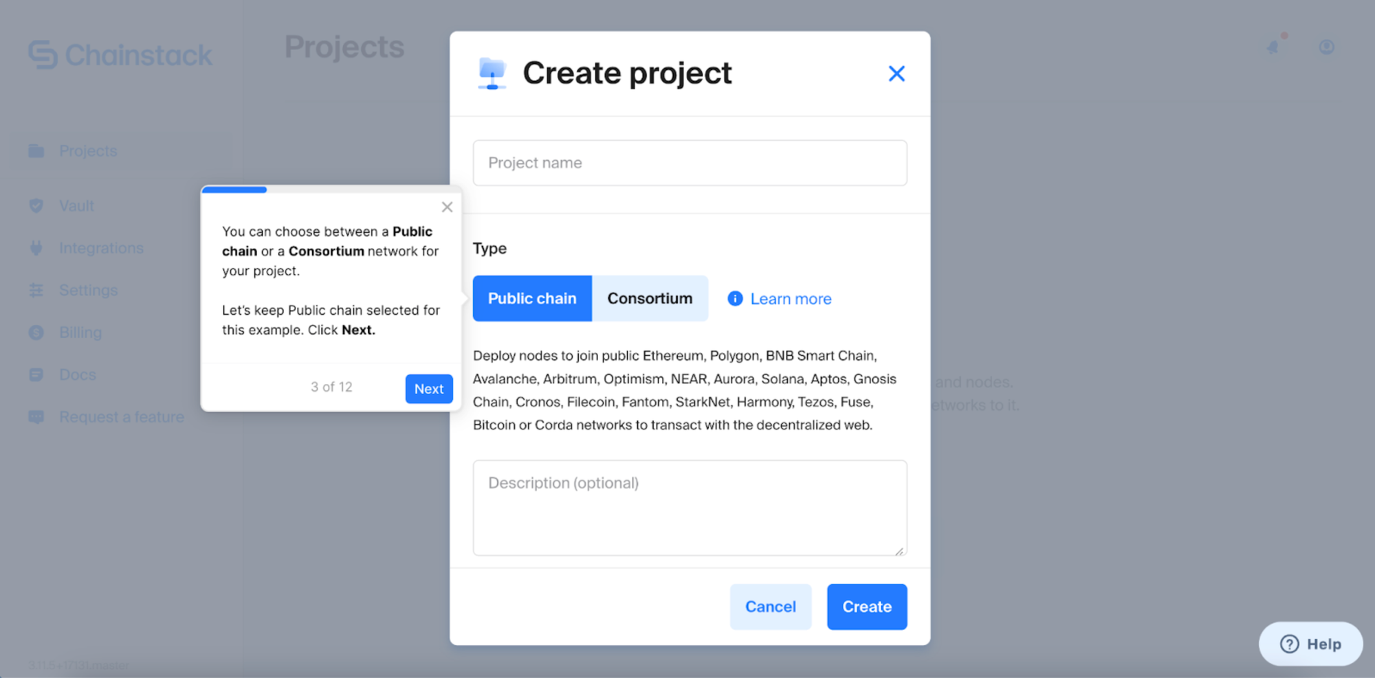1375x678 pixels.
Task: Select the Consortium type
Action: 650,298
